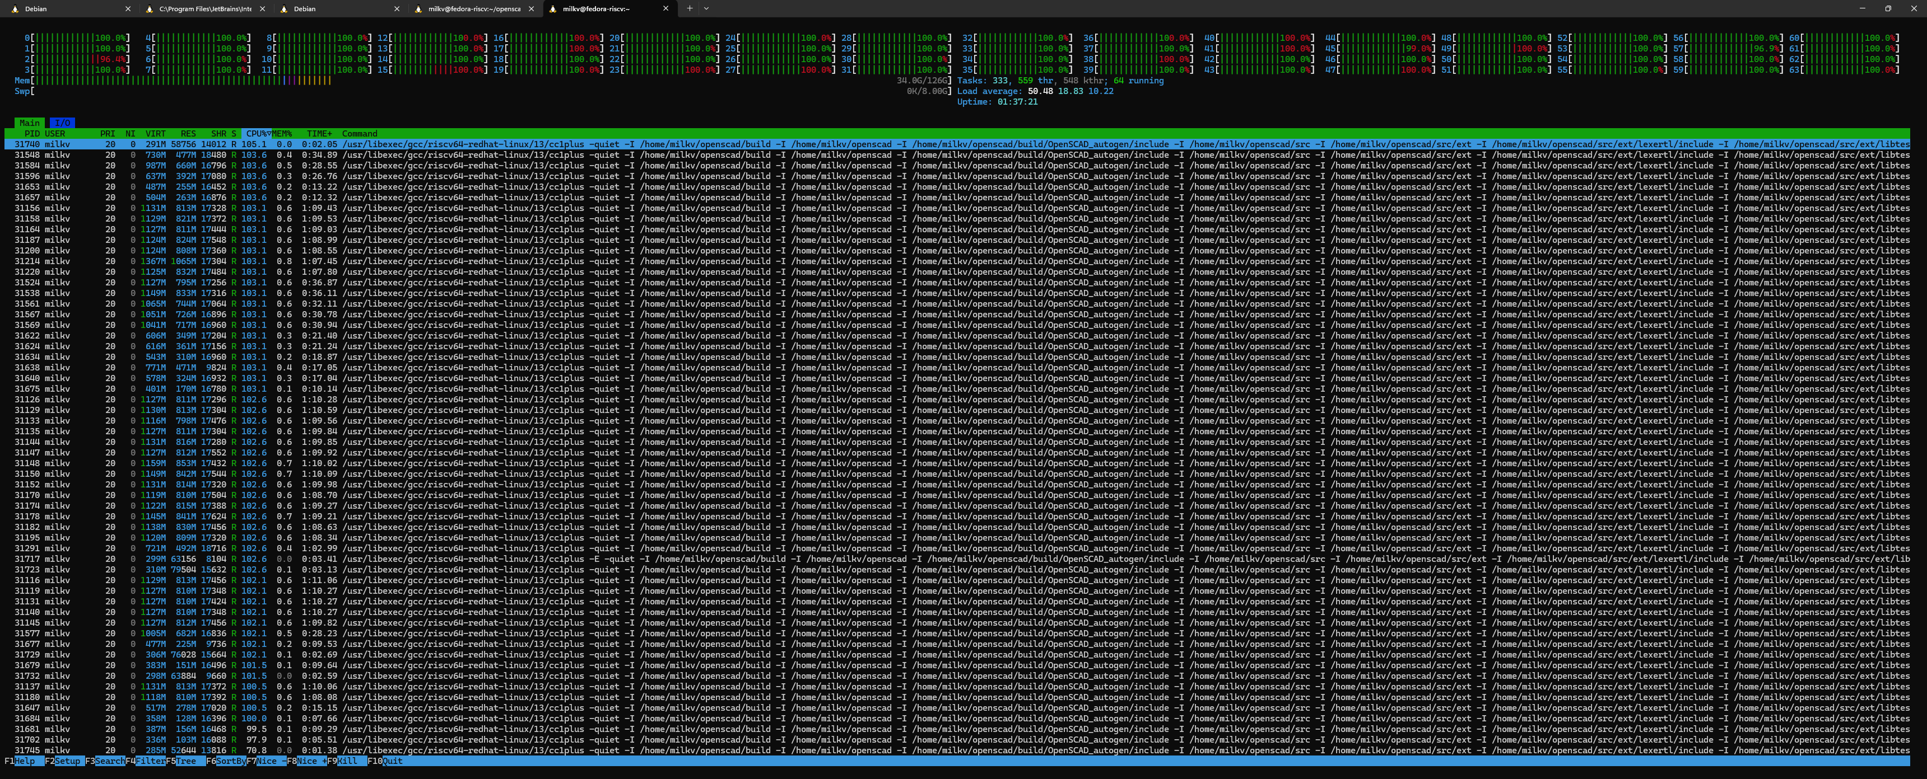Viewport: 1927px width, 779px height.
Task: Toggle tree view with F5 Tree
Action: [185, 761]
